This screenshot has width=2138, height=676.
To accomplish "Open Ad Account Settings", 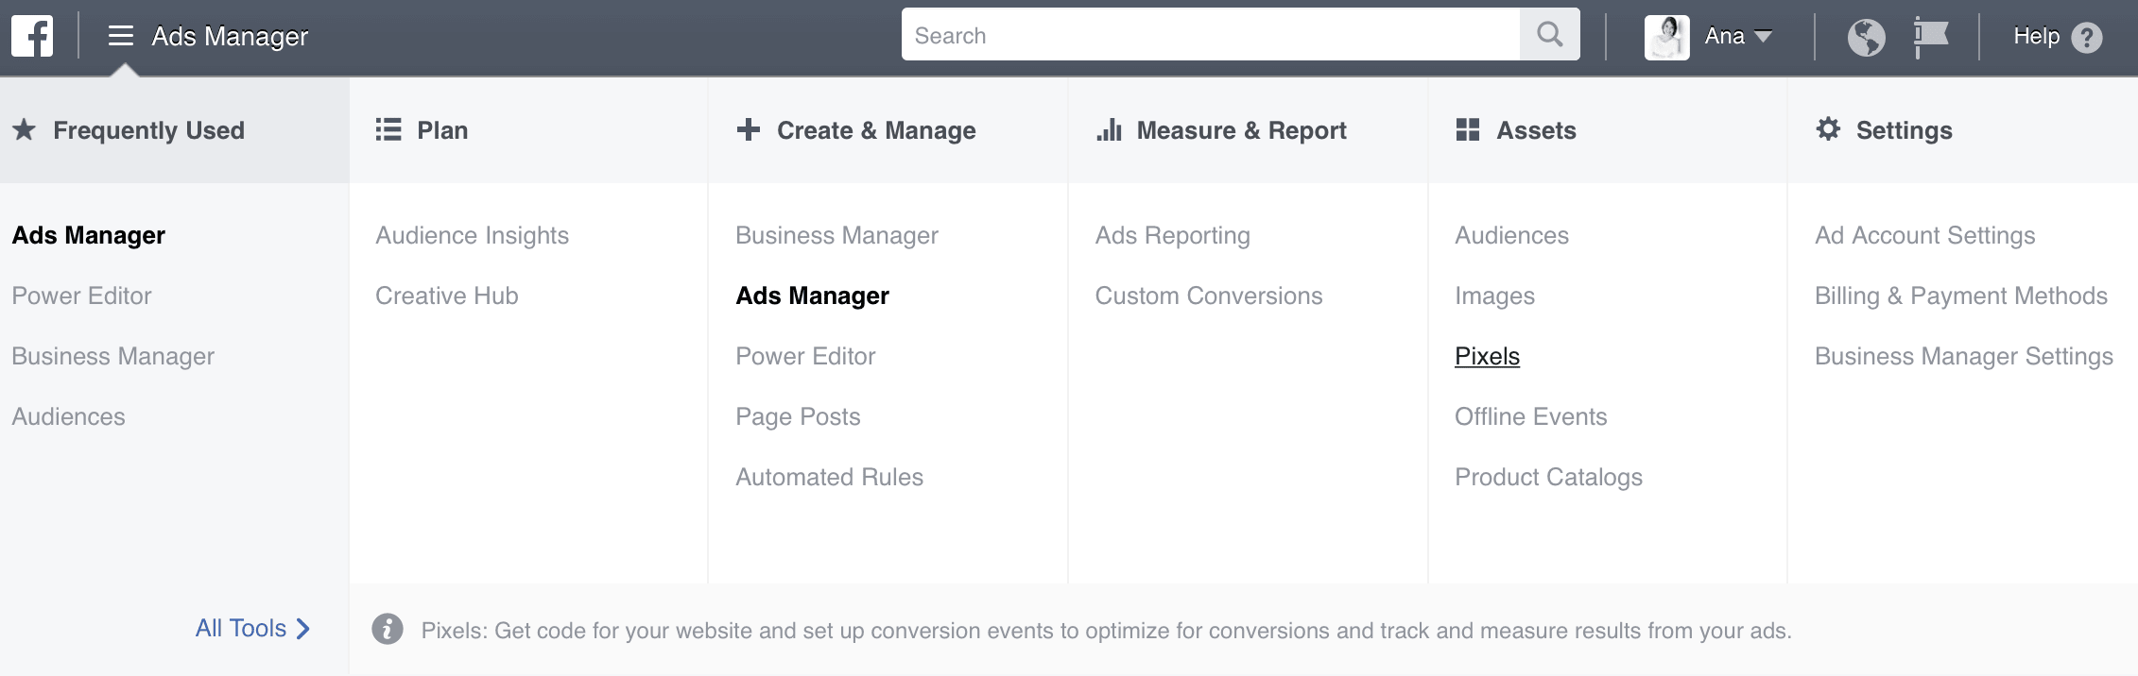I will coord(1925,235).
